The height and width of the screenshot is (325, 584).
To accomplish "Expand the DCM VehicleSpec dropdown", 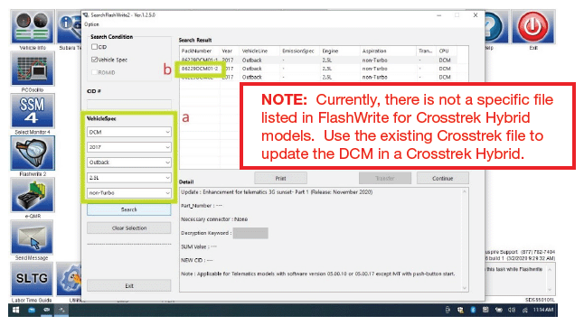I will click(129, 132).
